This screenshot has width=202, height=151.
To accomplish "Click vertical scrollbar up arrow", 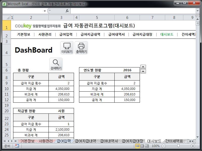I will pyautogui.click(x=197, y=19).
